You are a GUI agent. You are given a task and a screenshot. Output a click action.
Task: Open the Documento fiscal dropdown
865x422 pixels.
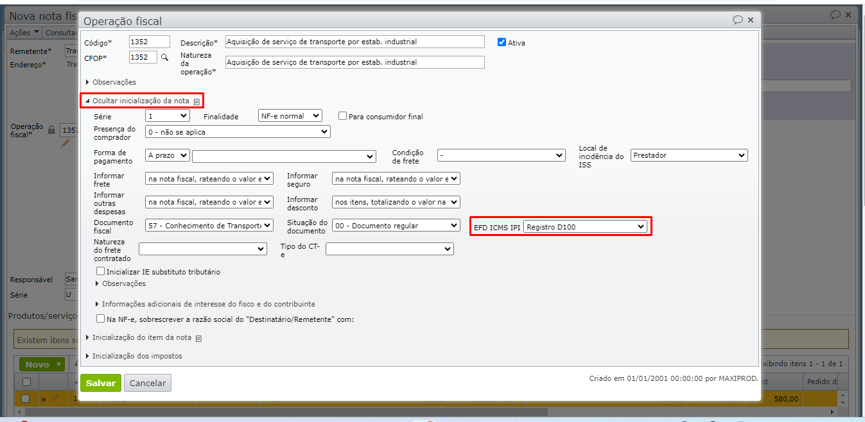[209, 226]
